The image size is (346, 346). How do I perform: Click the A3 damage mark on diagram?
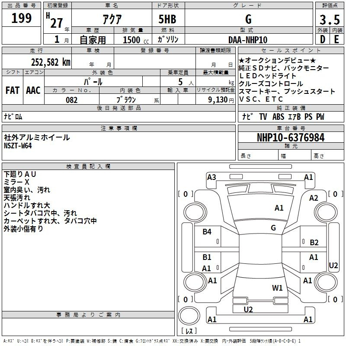[x=211, y=177]
